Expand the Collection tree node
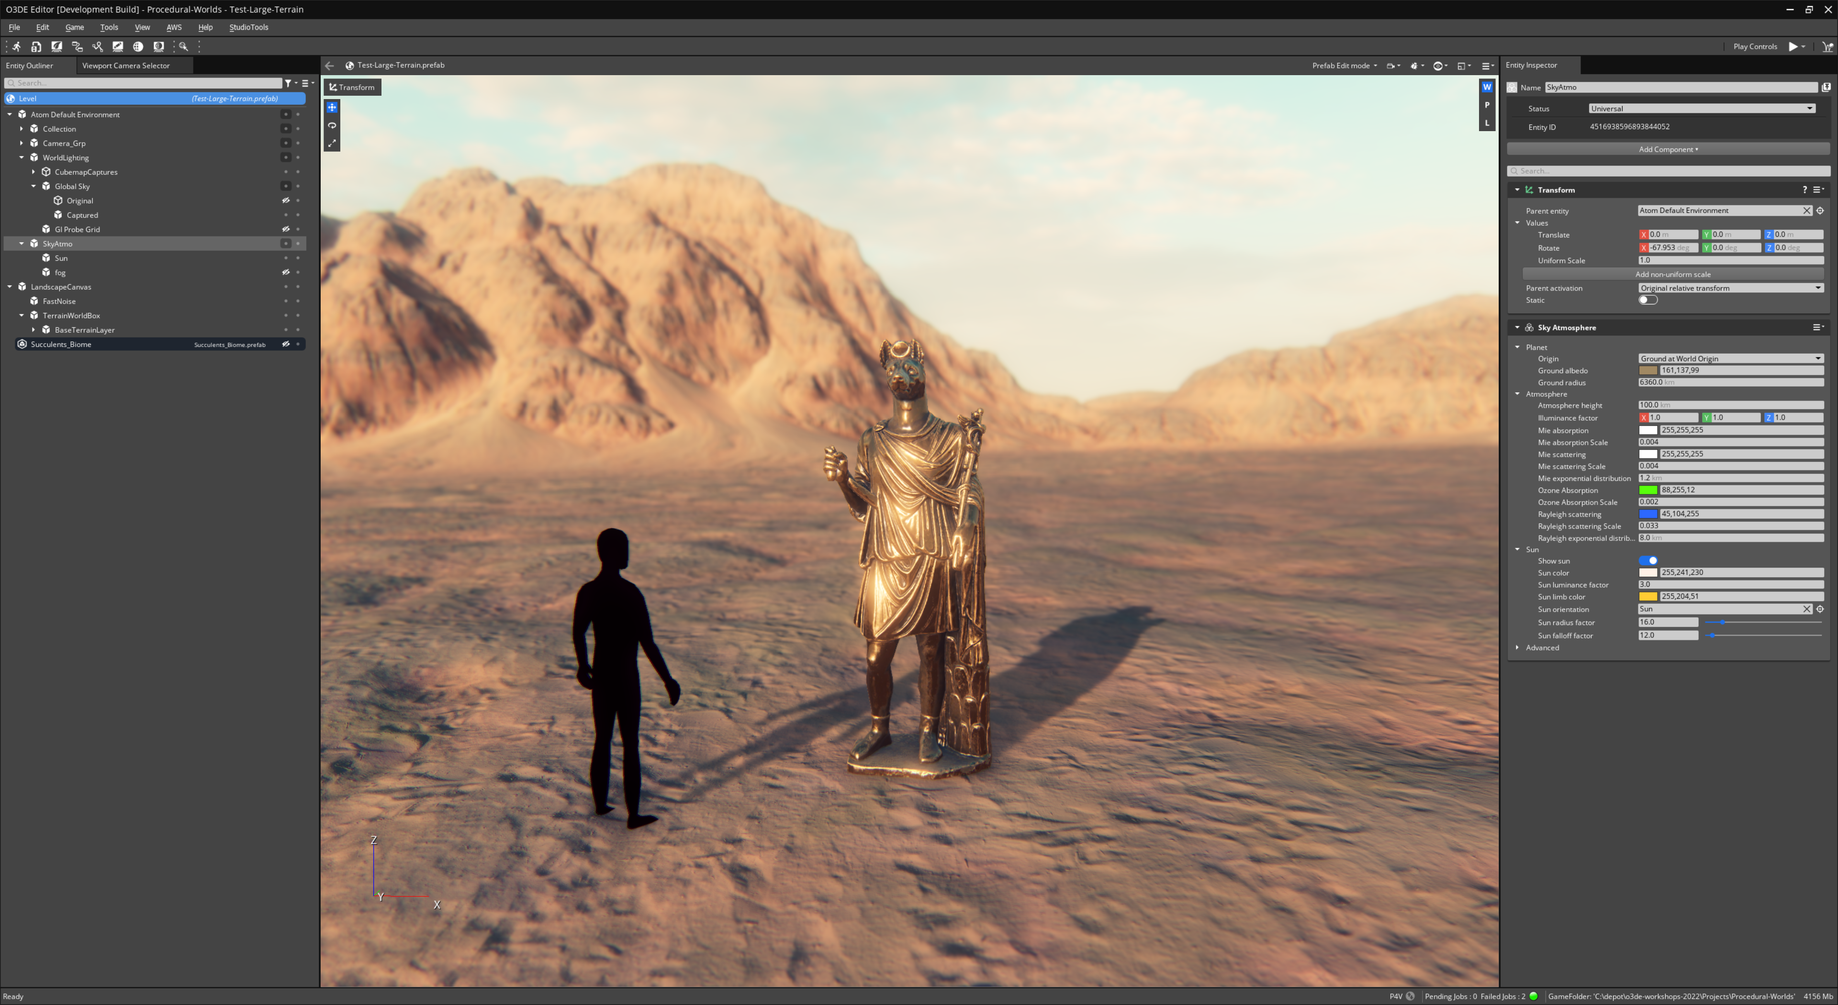 (x=22, y=129)
